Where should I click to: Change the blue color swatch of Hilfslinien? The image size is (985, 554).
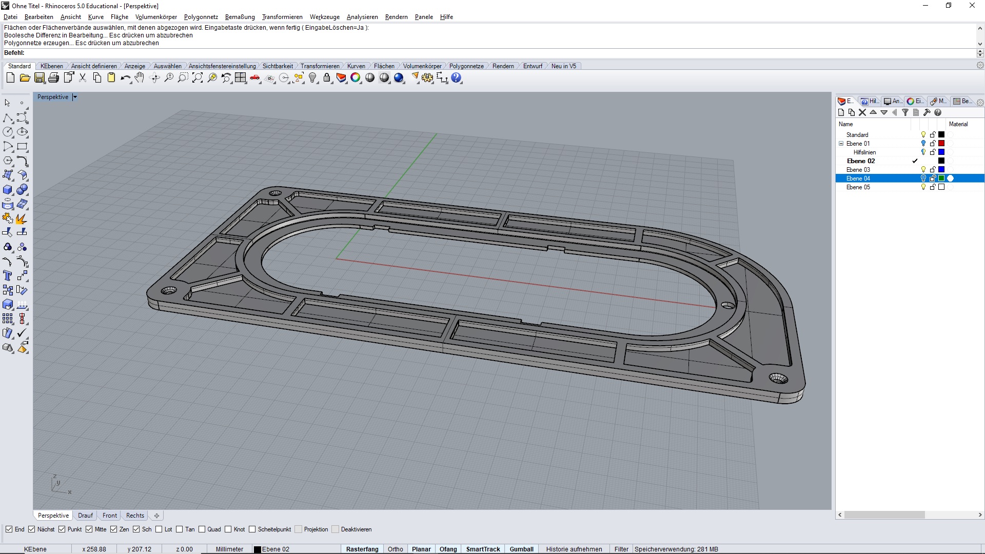[941, 152]
